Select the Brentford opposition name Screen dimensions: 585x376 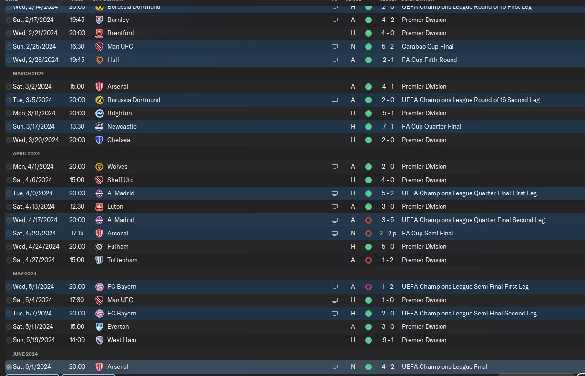click(121, 33)
